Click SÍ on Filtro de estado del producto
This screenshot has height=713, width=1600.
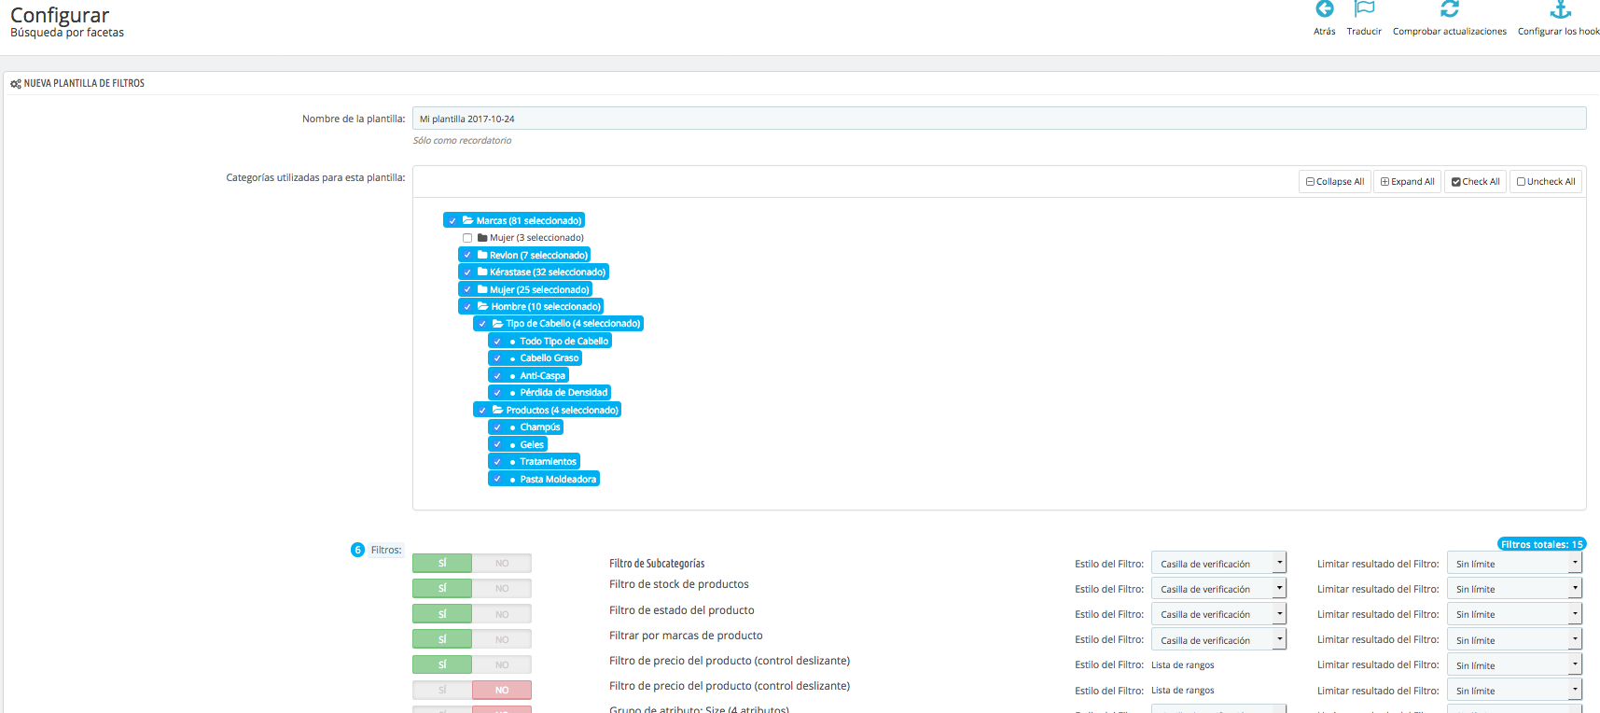[442, 614]
